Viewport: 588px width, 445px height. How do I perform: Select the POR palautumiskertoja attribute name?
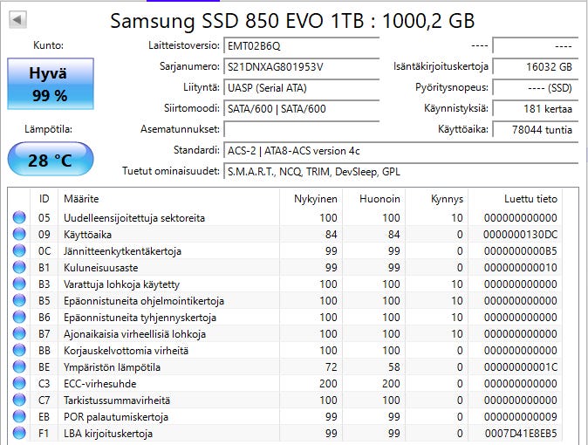(116, 417)
